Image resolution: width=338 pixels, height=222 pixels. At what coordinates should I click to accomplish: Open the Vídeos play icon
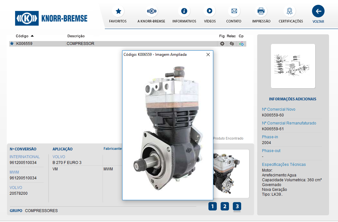pos(209,11)
